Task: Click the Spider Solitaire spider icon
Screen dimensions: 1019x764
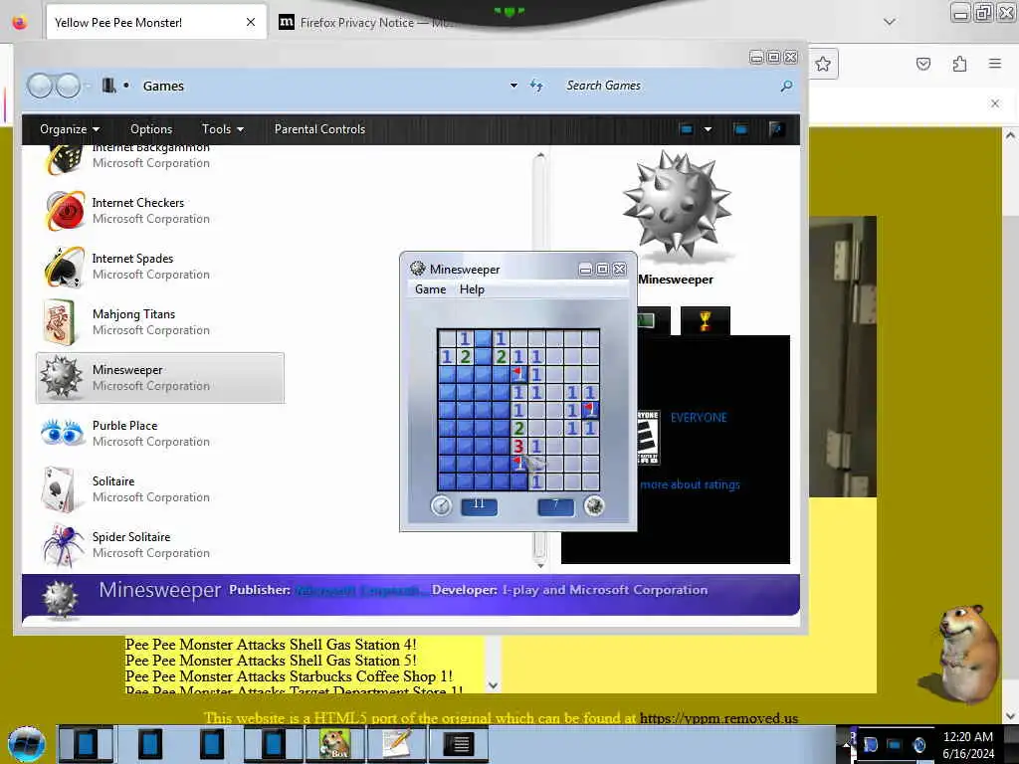Action: (63, 545)
